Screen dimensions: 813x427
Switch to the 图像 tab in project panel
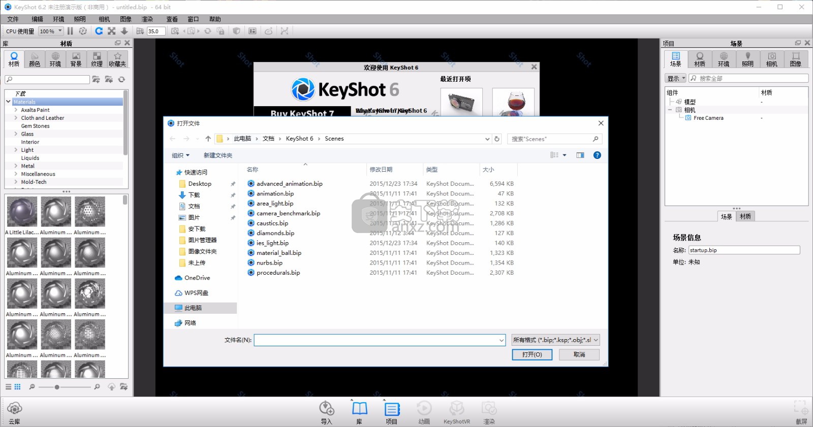pos(796,59)
